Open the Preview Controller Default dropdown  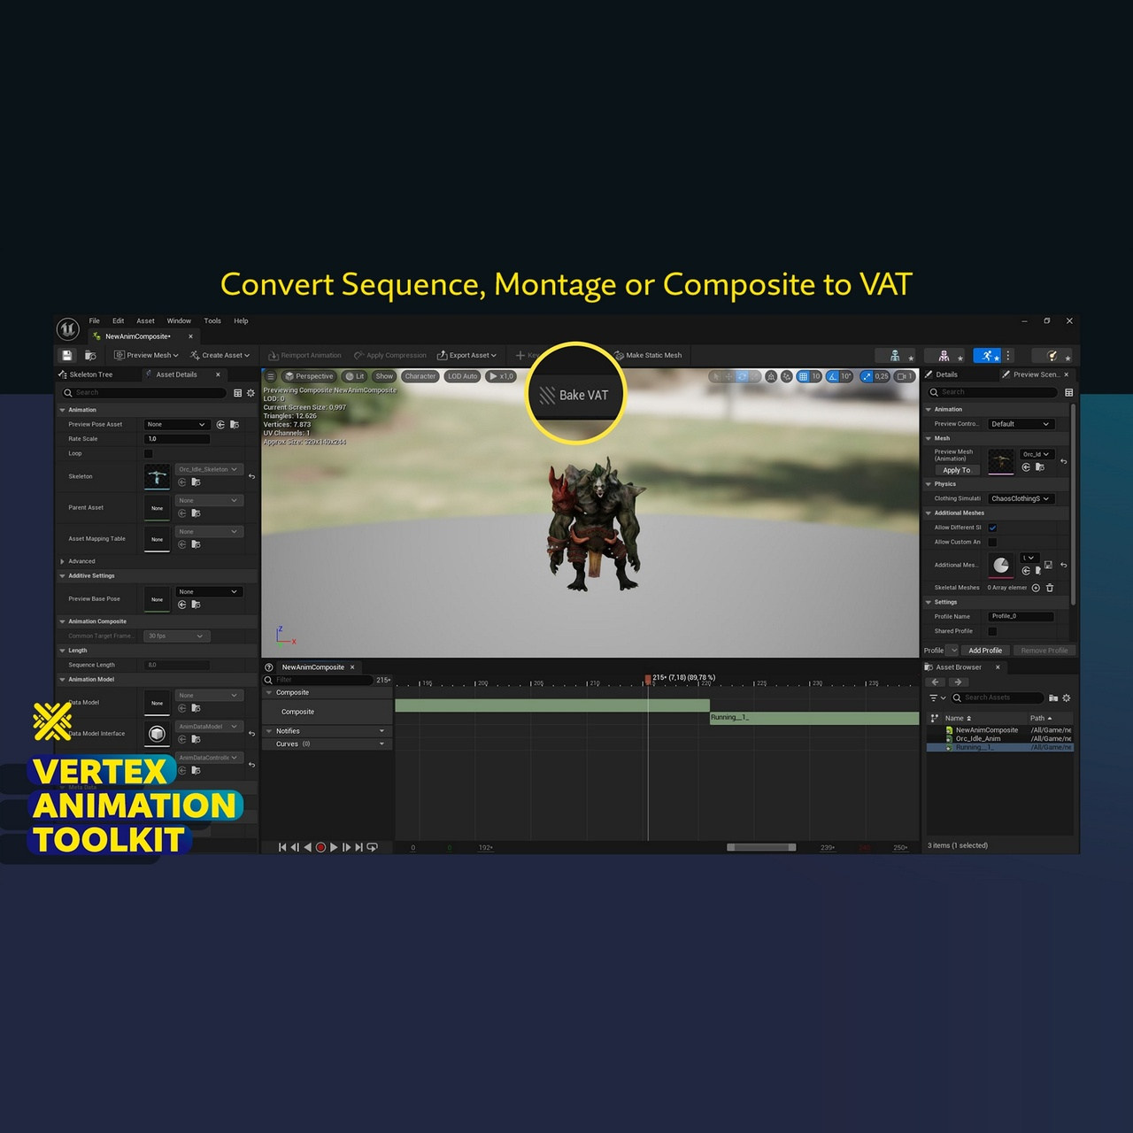pos(1020,424)
